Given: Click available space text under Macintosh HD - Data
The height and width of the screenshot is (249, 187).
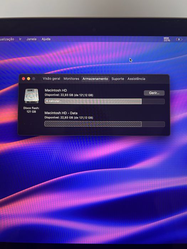Looking at the screenshot, I should click(x=69, y=117).
